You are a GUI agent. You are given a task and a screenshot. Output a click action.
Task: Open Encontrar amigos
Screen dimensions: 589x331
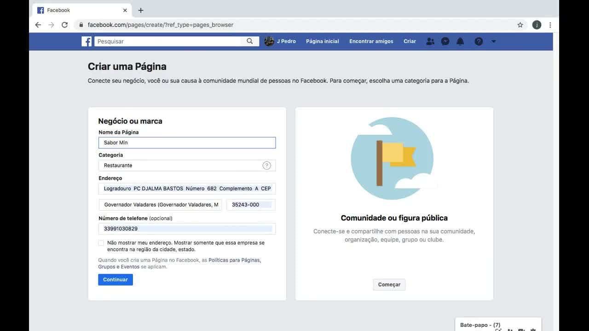point(371,41)
